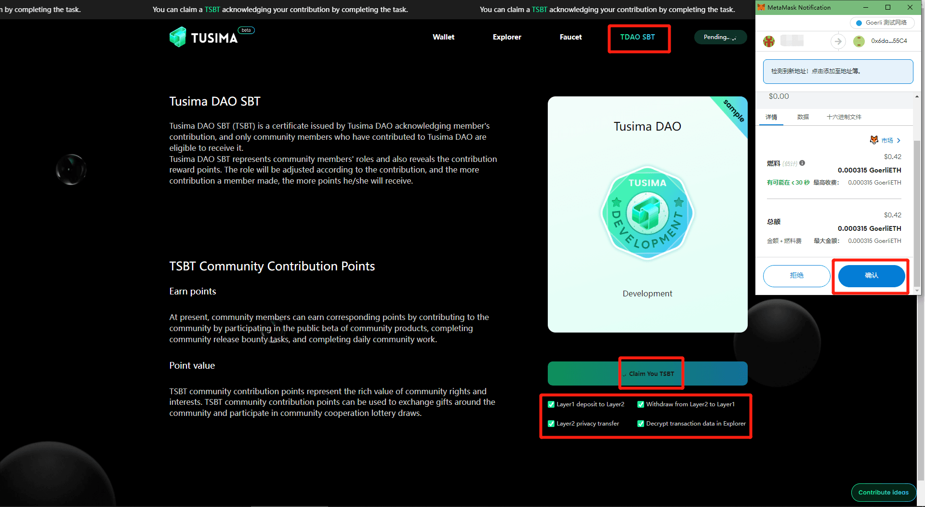This screenshot has width=925, height=507.
Task: Uncheck Withdraw from Layer2 to Layer1
Action: click(x=641, y=404)
